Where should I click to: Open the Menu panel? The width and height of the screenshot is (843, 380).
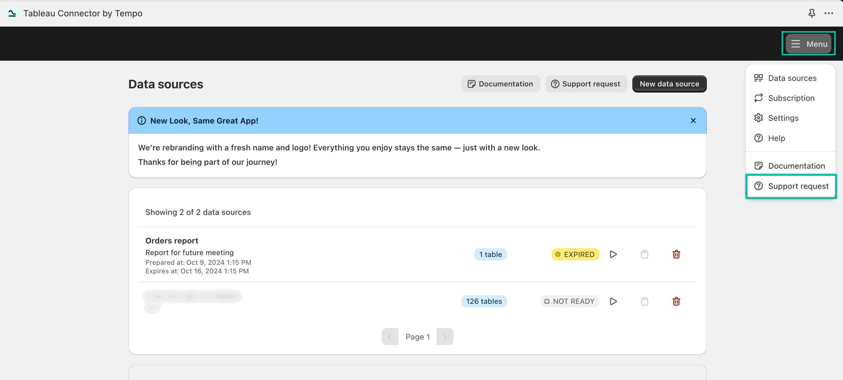(x=808, y=43)
